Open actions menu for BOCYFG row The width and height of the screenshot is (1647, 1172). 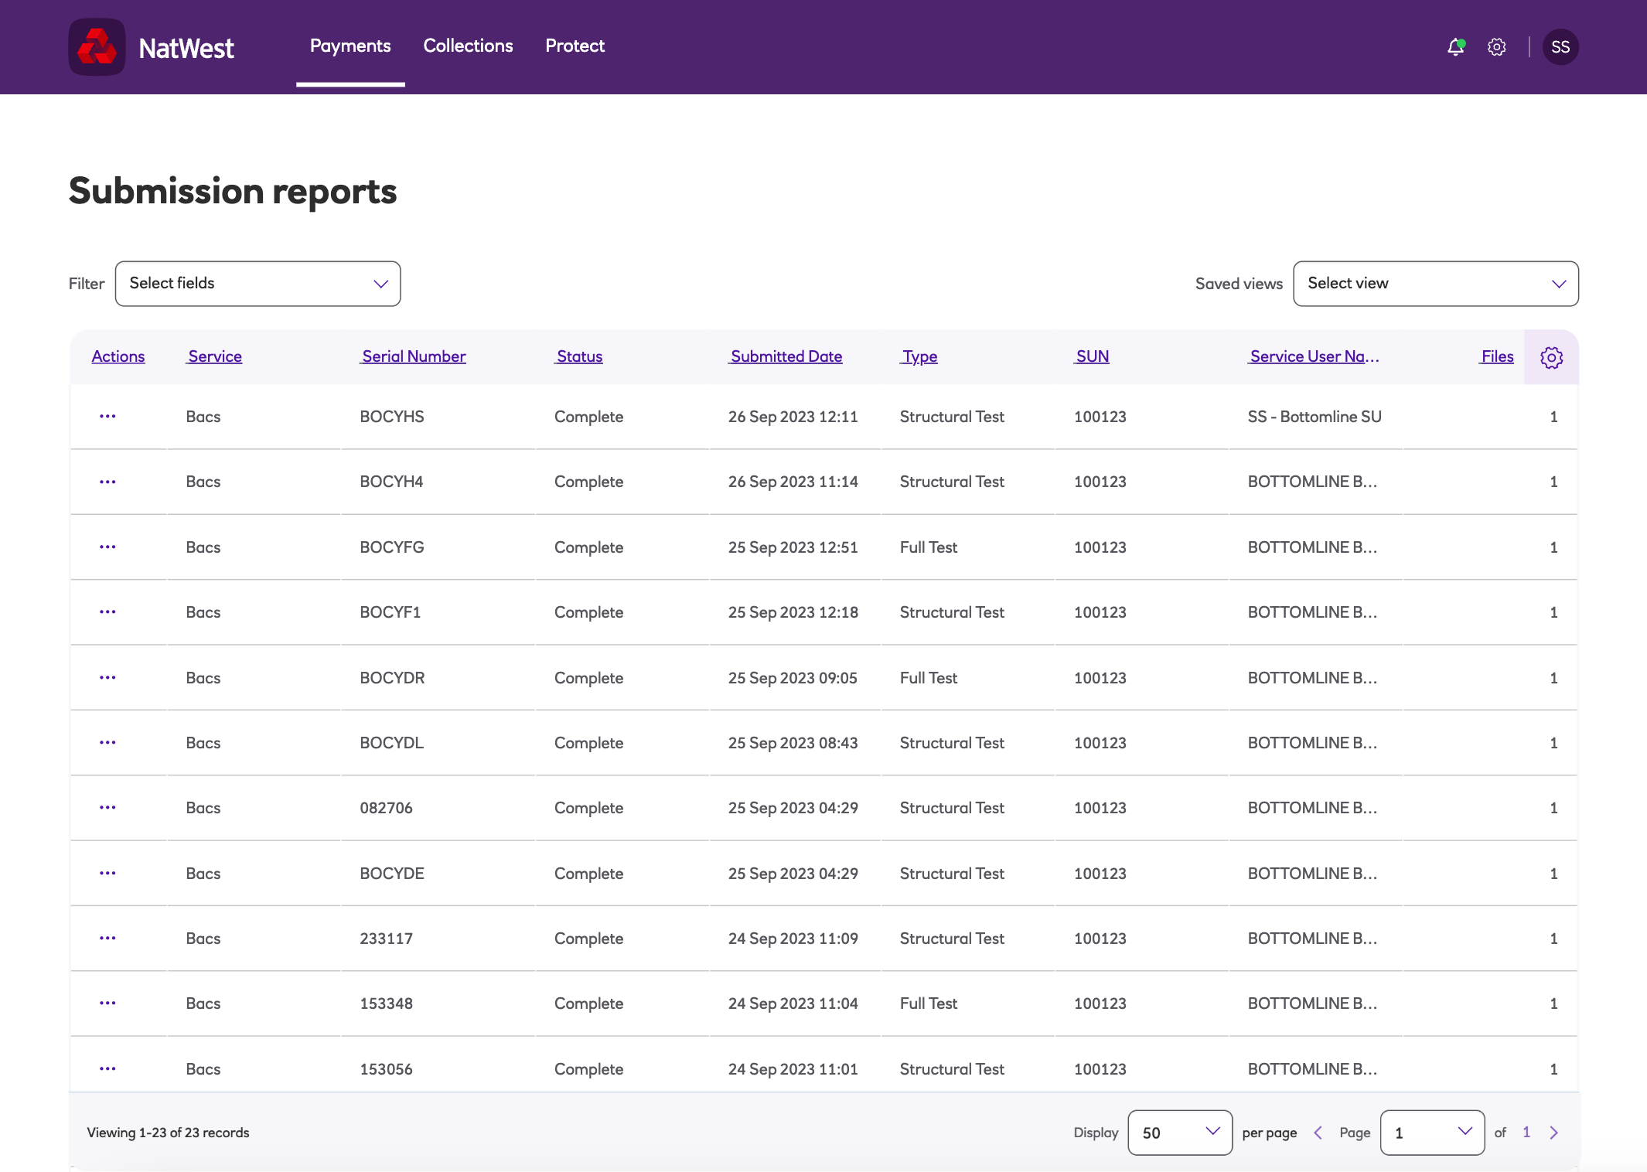[x=107, y=547]
